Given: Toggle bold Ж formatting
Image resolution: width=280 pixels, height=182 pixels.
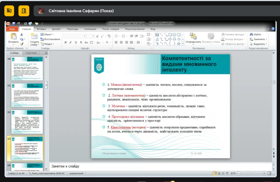Looking at the screenshot, I should point(66,42).
